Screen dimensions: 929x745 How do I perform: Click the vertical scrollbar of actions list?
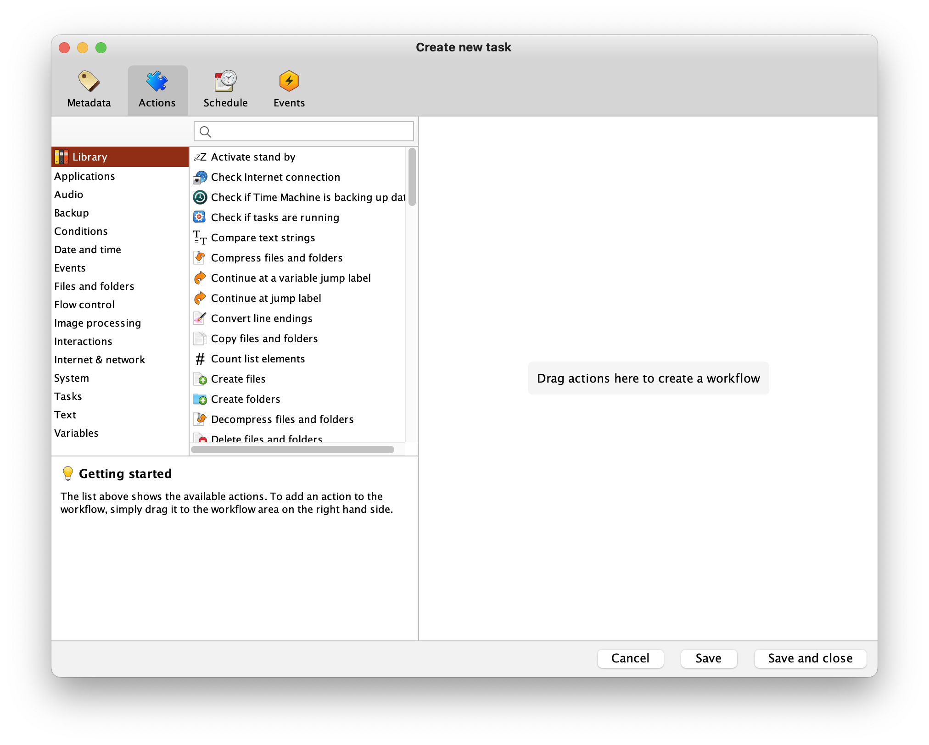[412, 177]
